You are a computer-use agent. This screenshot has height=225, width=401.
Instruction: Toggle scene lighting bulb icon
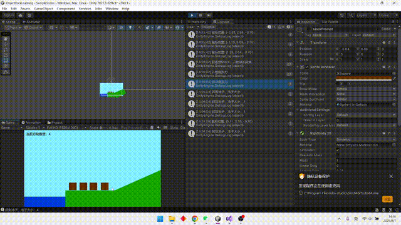pyautogui.click(x=130, y=27)
